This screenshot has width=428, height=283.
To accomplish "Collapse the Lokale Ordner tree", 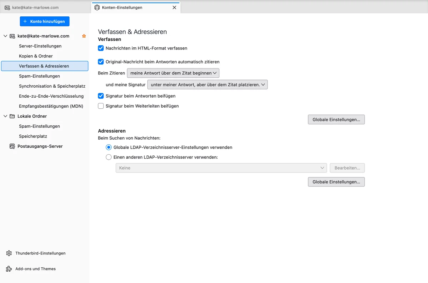I will (5, 116).
